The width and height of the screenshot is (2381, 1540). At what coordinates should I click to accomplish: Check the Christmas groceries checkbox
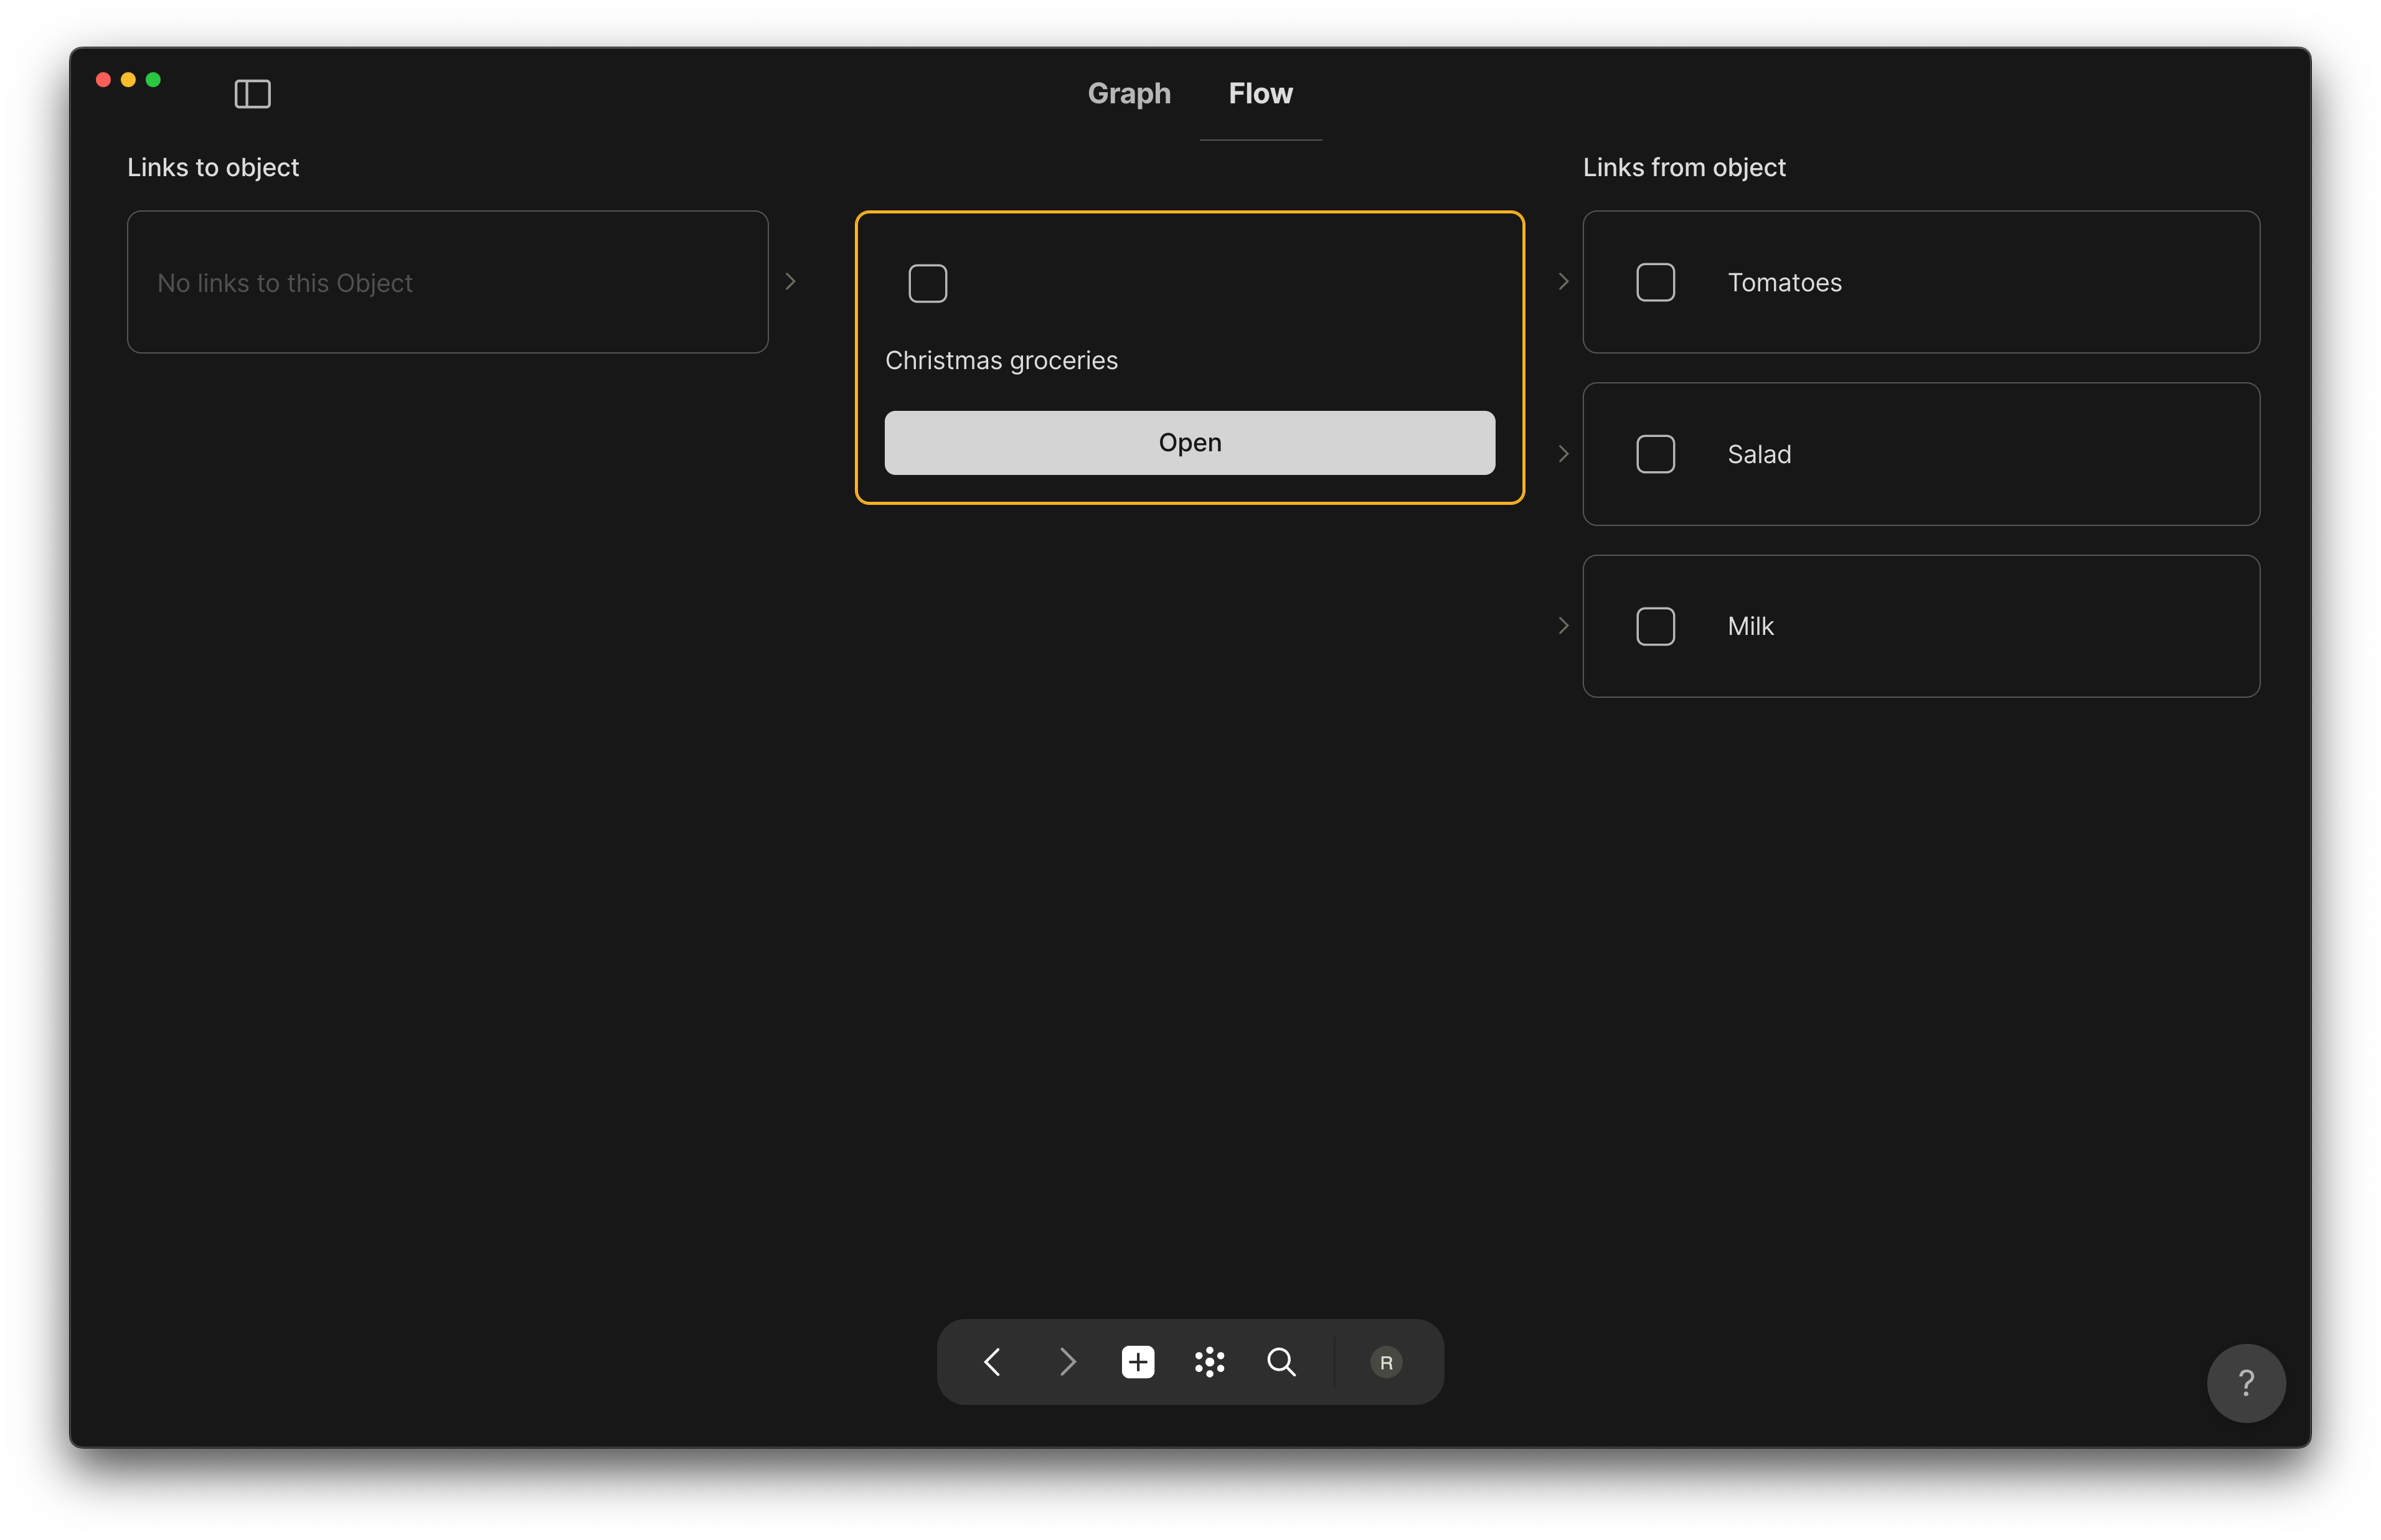coord(927,283)
